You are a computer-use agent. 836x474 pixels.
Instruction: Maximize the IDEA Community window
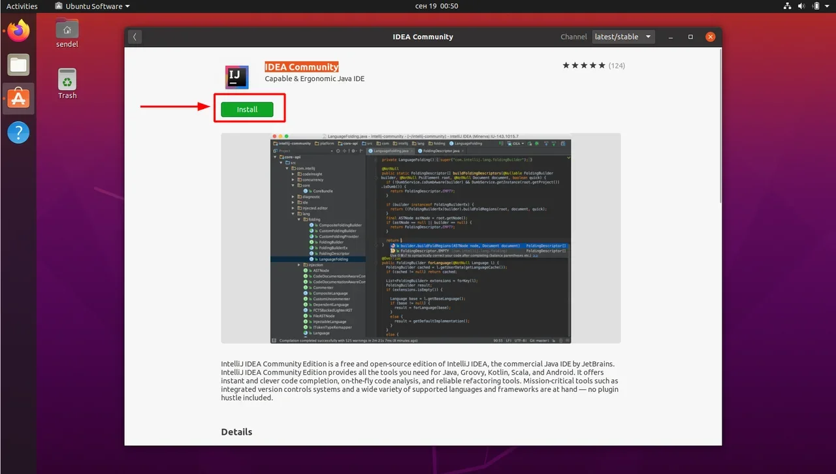(x=690, y=37)
